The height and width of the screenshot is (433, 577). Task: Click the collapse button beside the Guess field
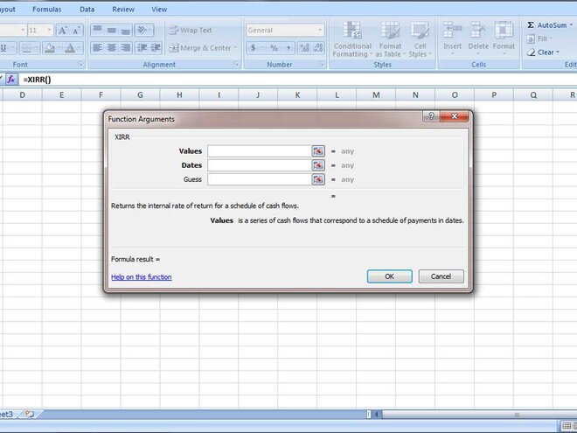[318, 179]
